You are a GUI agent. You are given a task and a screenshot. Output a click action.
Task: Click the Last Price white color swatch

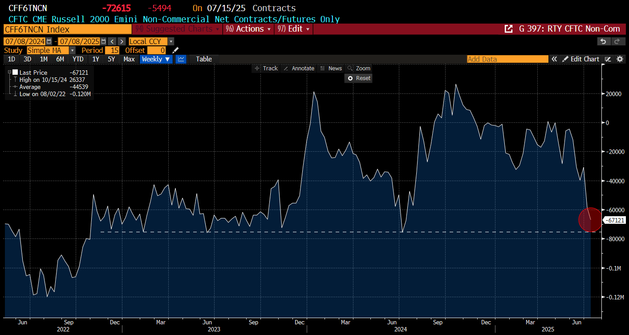[15, 73]
